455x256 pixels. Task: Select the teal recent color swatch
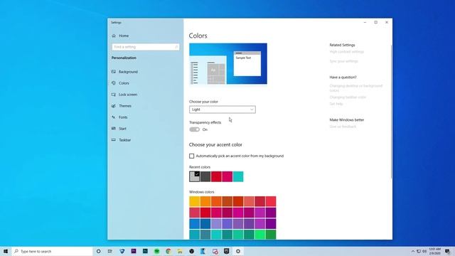[x=238, y=176]
